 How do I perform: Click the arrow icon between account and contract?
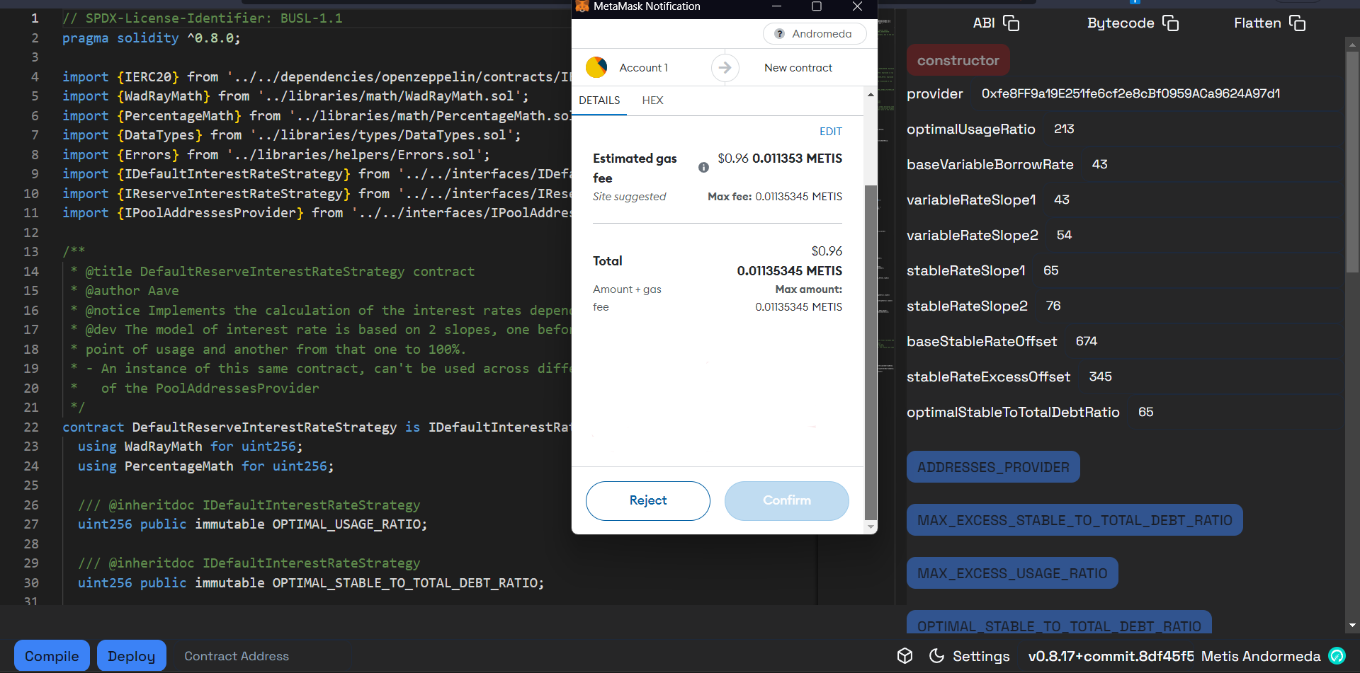pyautogui.click(x=725, y=68)
